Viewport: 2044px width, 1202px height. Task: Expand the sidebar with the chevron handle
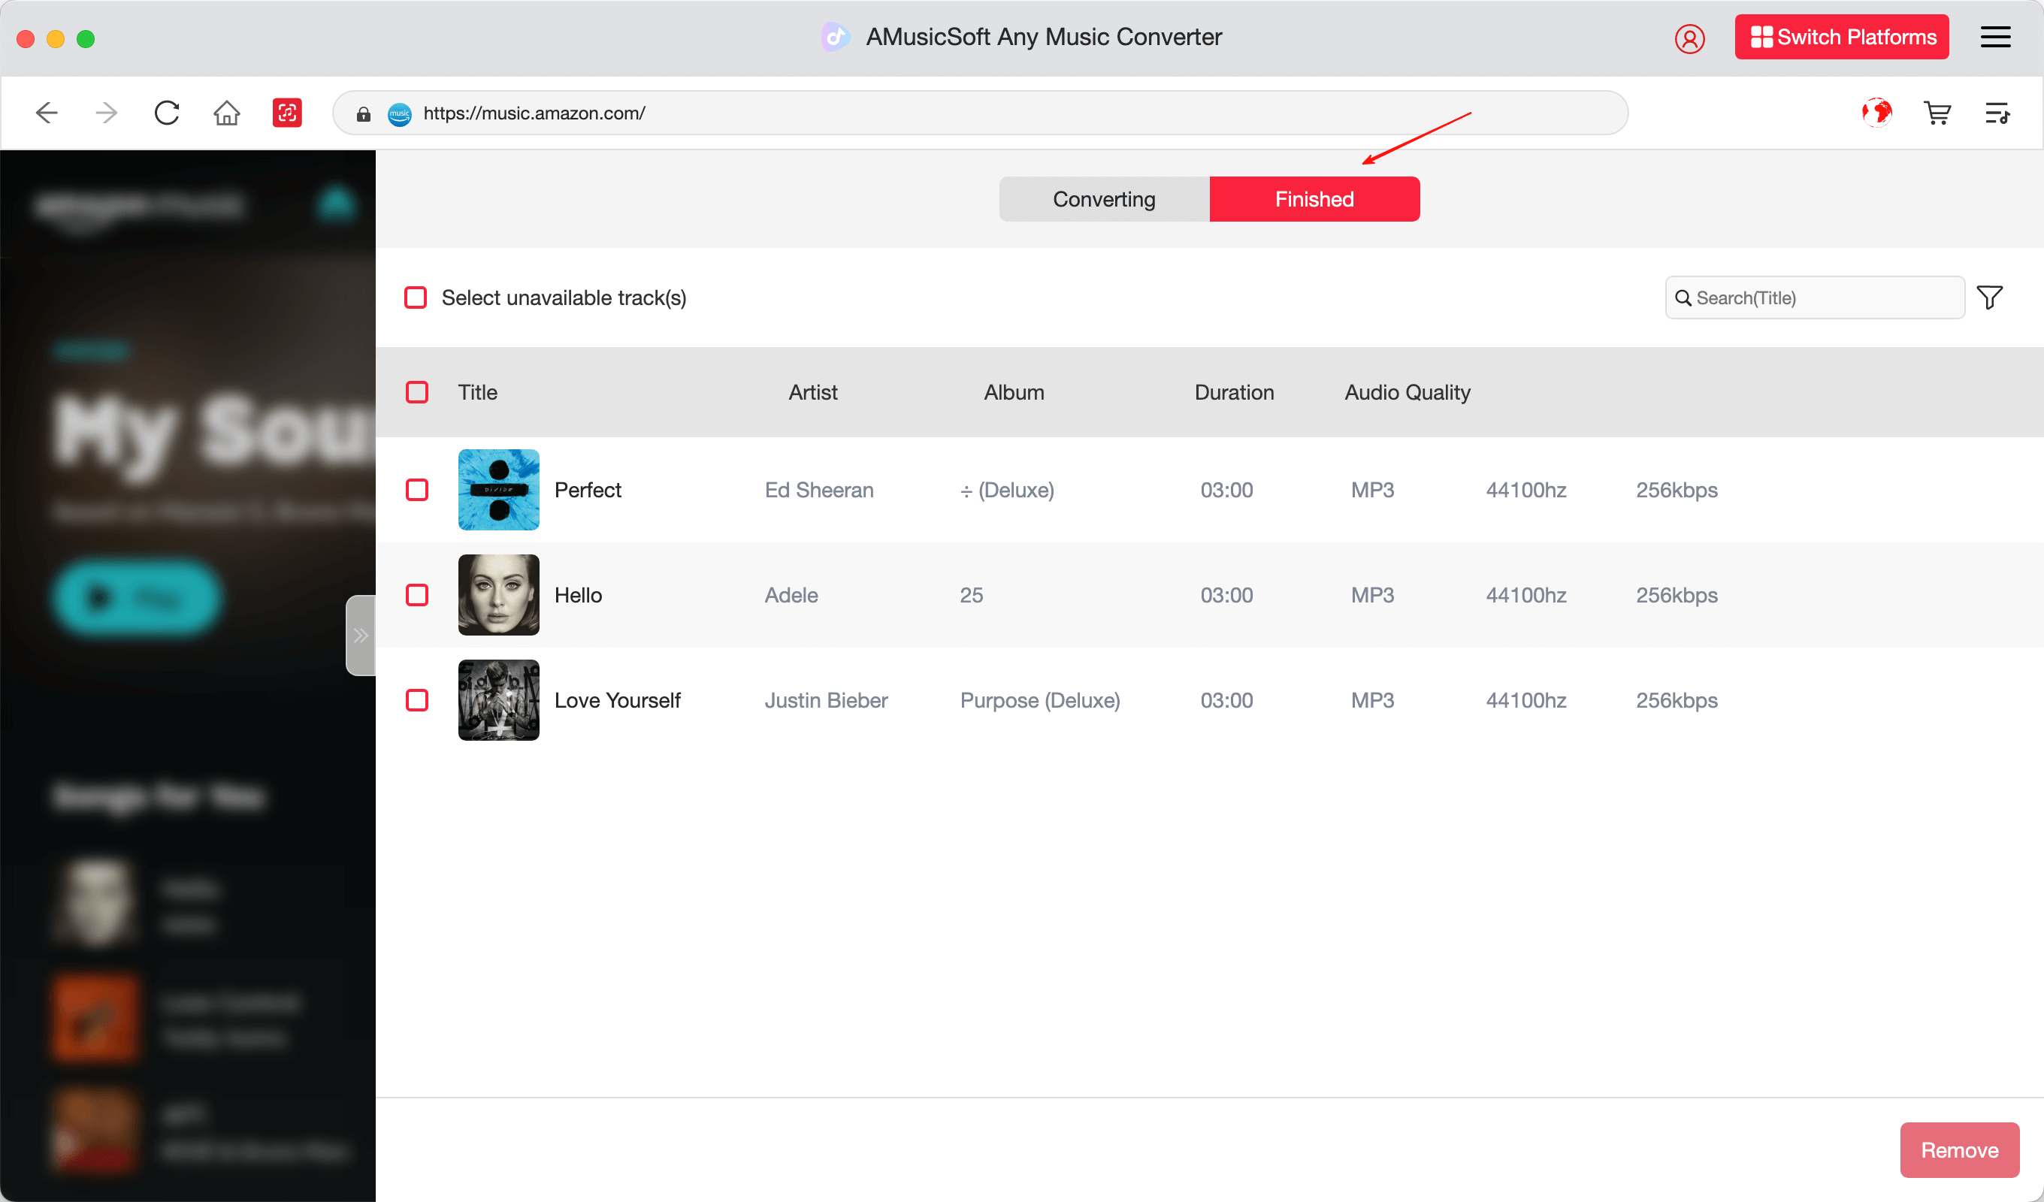pyautogui.click(x=361, y=635)
